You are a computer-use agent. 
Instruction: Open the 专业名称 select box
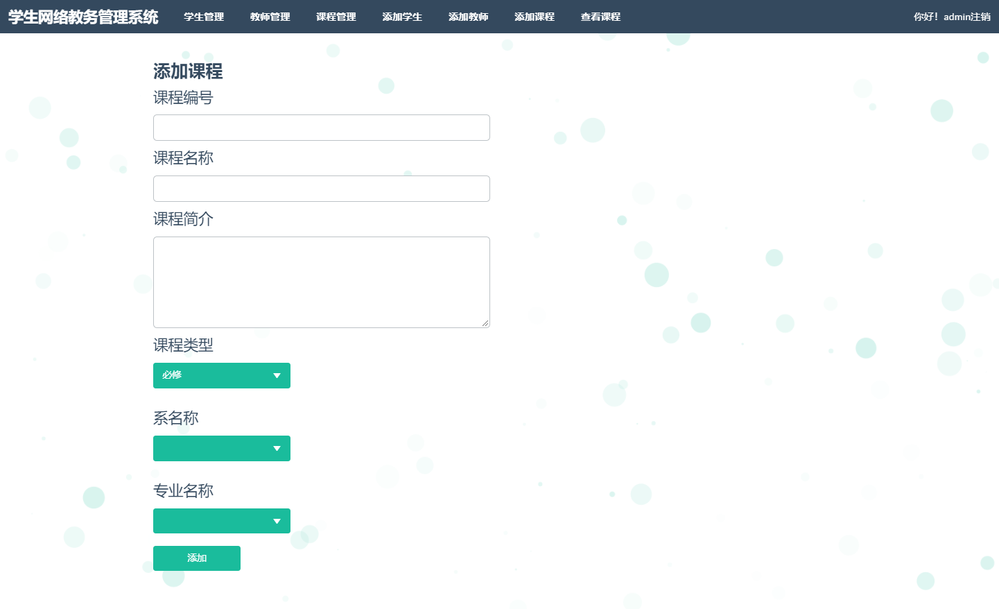click(x=222, y=521)
